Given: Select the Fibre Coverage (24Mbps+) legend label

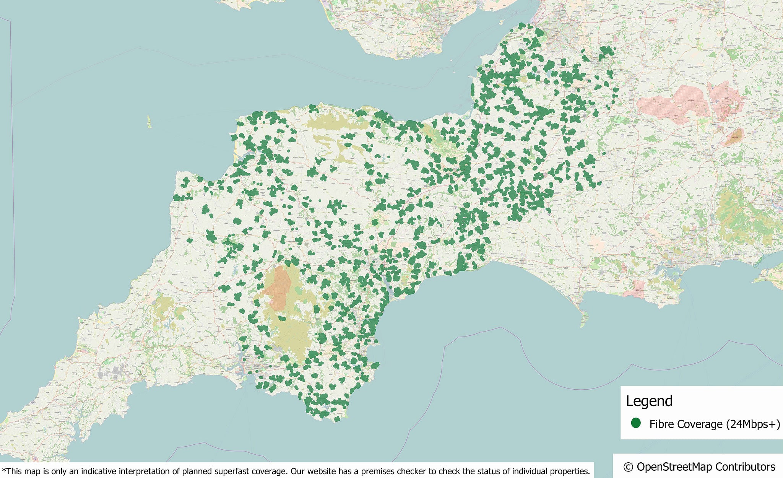Looking at the screenshot, I should point(714,424).
